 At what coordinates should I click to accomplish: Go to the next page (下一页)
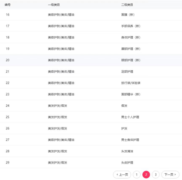pyautogui.click(x=170, y=175)
